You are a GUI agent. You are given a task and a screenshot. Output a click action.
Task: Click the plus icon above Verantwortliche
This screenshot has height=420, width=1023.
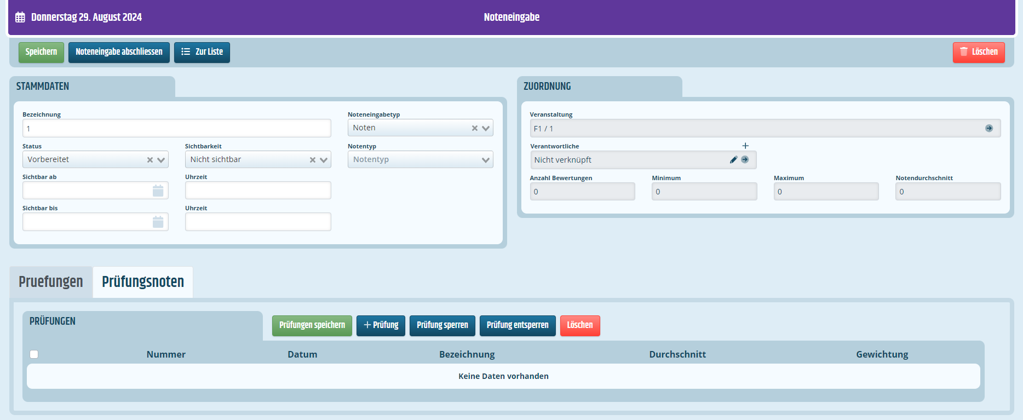coord(745,146)
